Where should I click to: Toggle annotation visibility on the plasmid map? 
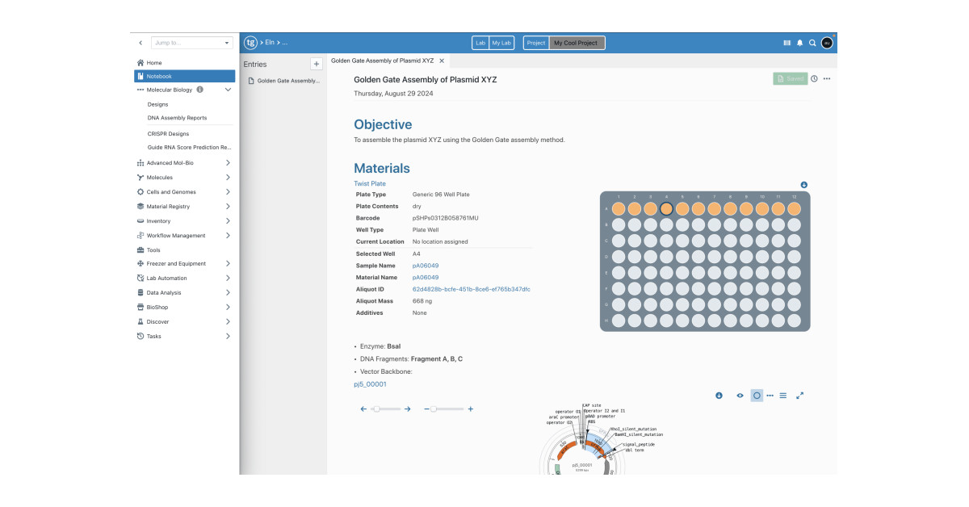[740, 395]
